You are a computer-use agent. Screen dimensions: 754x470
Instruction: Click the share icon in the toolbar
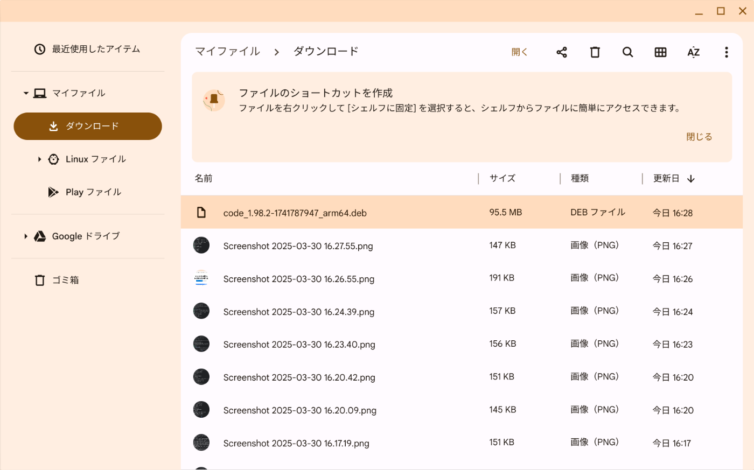pos(562,52)
